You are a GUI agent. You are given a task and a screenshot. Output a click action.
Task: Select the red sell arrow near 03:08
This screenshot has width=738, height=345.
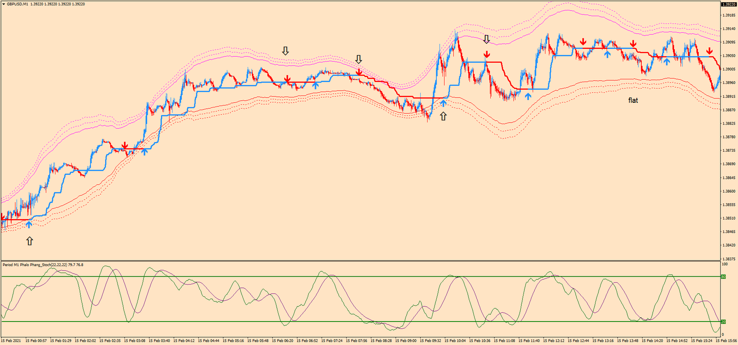(125, 146)
